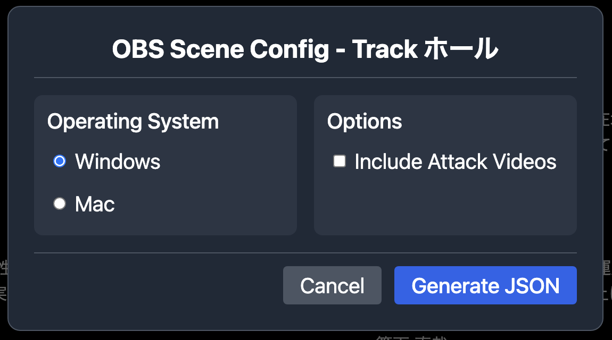
Task: Click the Options section heading
Action: [x=365, y=122]
